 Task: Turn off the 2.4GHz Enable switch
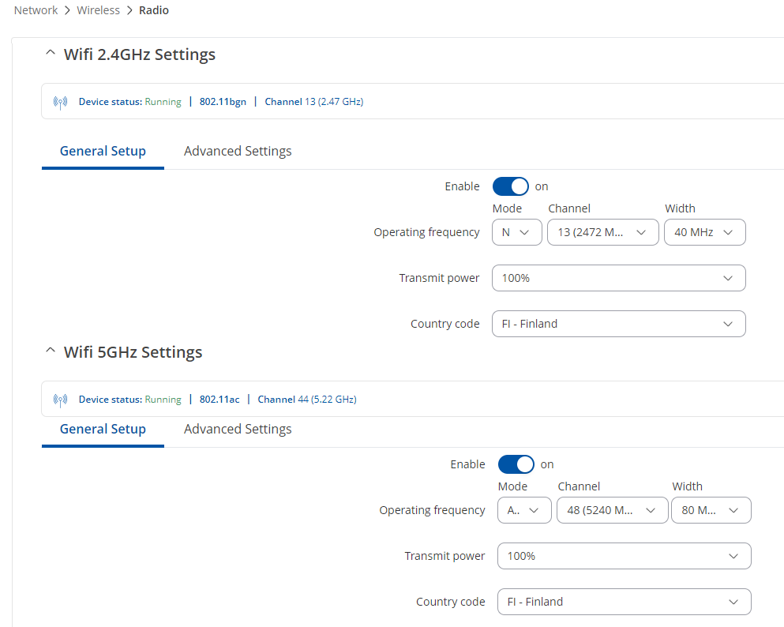tap(511, 186)
